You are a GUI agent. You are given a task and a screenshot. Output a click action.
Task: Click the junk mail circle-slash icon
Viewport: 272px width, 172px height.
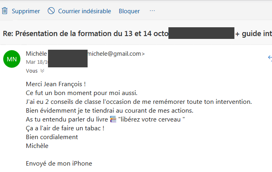(x=51, y=11)
